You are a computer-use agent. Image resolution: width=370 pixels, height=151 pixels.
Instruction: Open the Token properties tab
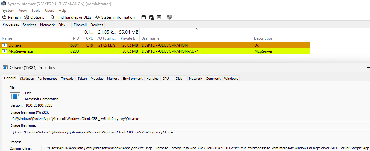pos(82,79)
